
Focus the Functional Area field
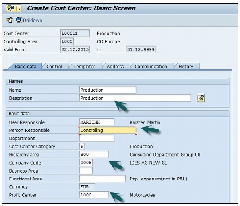[102, 179]
